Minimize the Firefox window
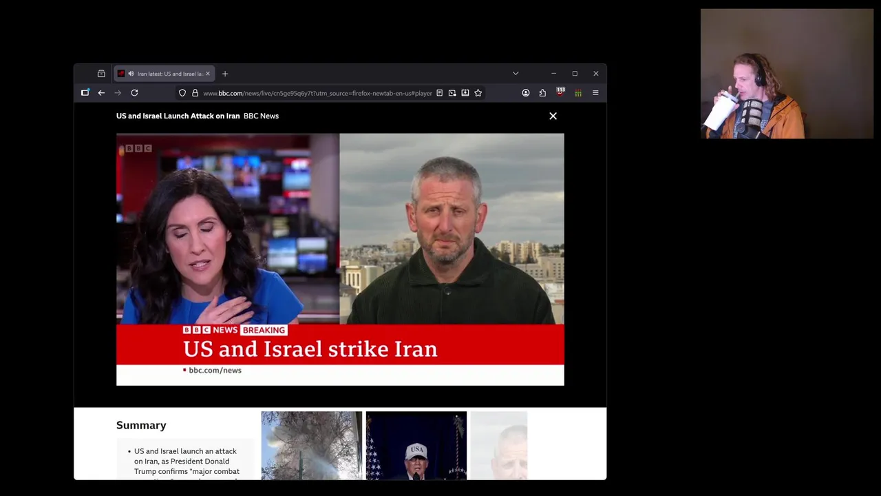This screenshot has width=881, height=496. coord(553,74)
